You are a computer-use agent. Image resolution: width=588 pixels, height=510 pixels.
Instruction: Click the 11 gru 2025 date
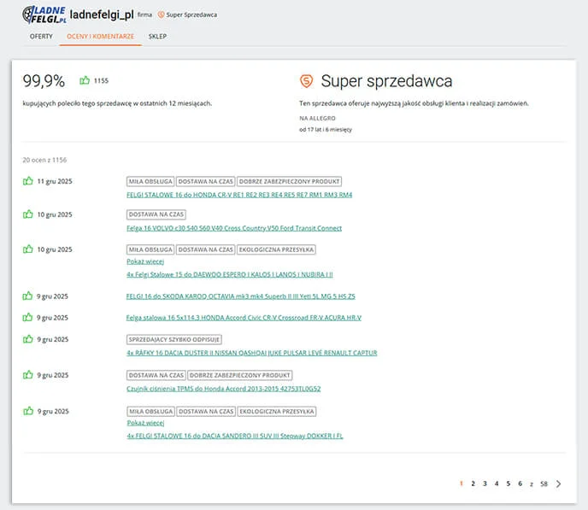click(x=55, y=181)
